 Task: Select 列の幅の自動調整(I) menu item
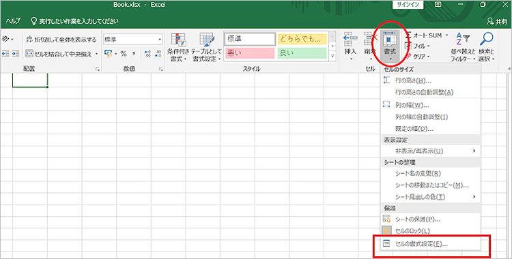(x=430, y=117)
